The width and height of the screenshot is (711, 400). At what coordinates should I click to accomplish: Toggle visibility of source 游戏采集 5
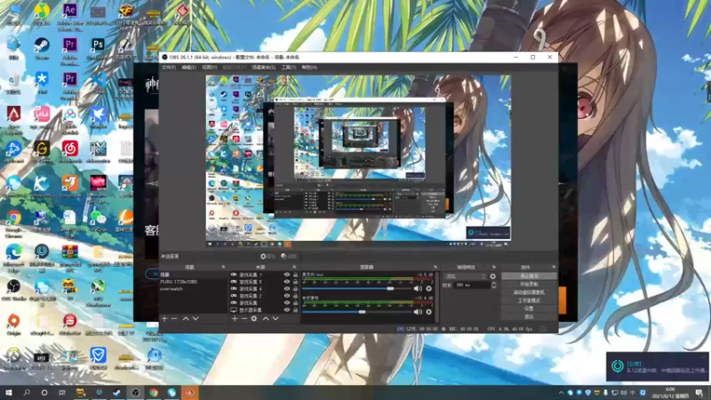point(286,282)
